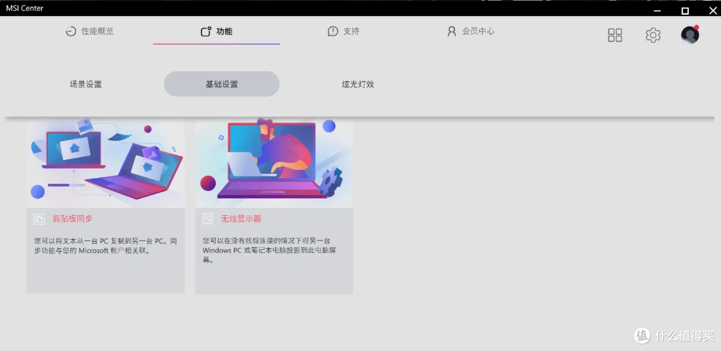The width and height of the screenshot is (721, 351).
Task: Switch to 性能概览 tab
Action: point(89,31)
